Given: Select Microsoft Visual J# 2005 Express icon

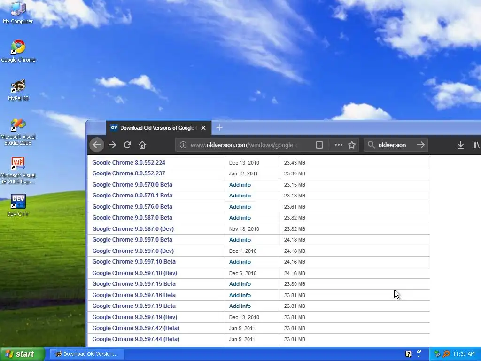Looking at the screenshot, I should [18, 170].
